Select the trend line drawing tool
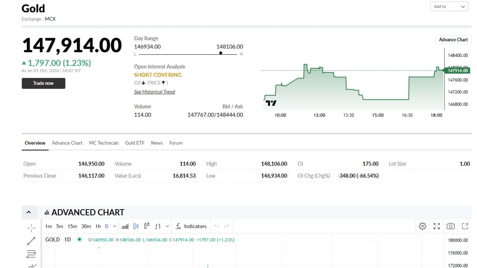 click(31, 241)
